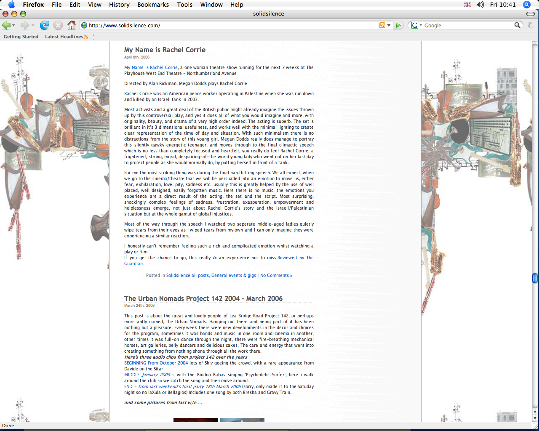This screenshot has height=431, width=539.
Task: Expand the address bar URL history dropdown
Action: tap(389, 25)
